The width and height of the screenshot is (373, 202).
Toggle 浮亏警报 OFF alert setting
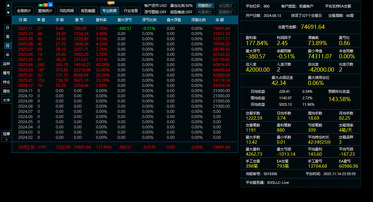(x=155, y=12)
